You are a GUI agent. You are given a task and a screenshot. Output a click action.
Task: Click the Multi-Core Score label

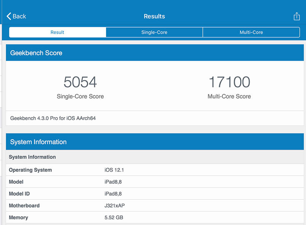[x=229, y=97]
